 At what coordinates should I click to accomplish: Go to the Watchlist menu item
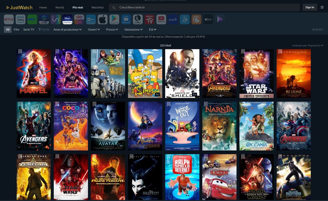[97, 7]
